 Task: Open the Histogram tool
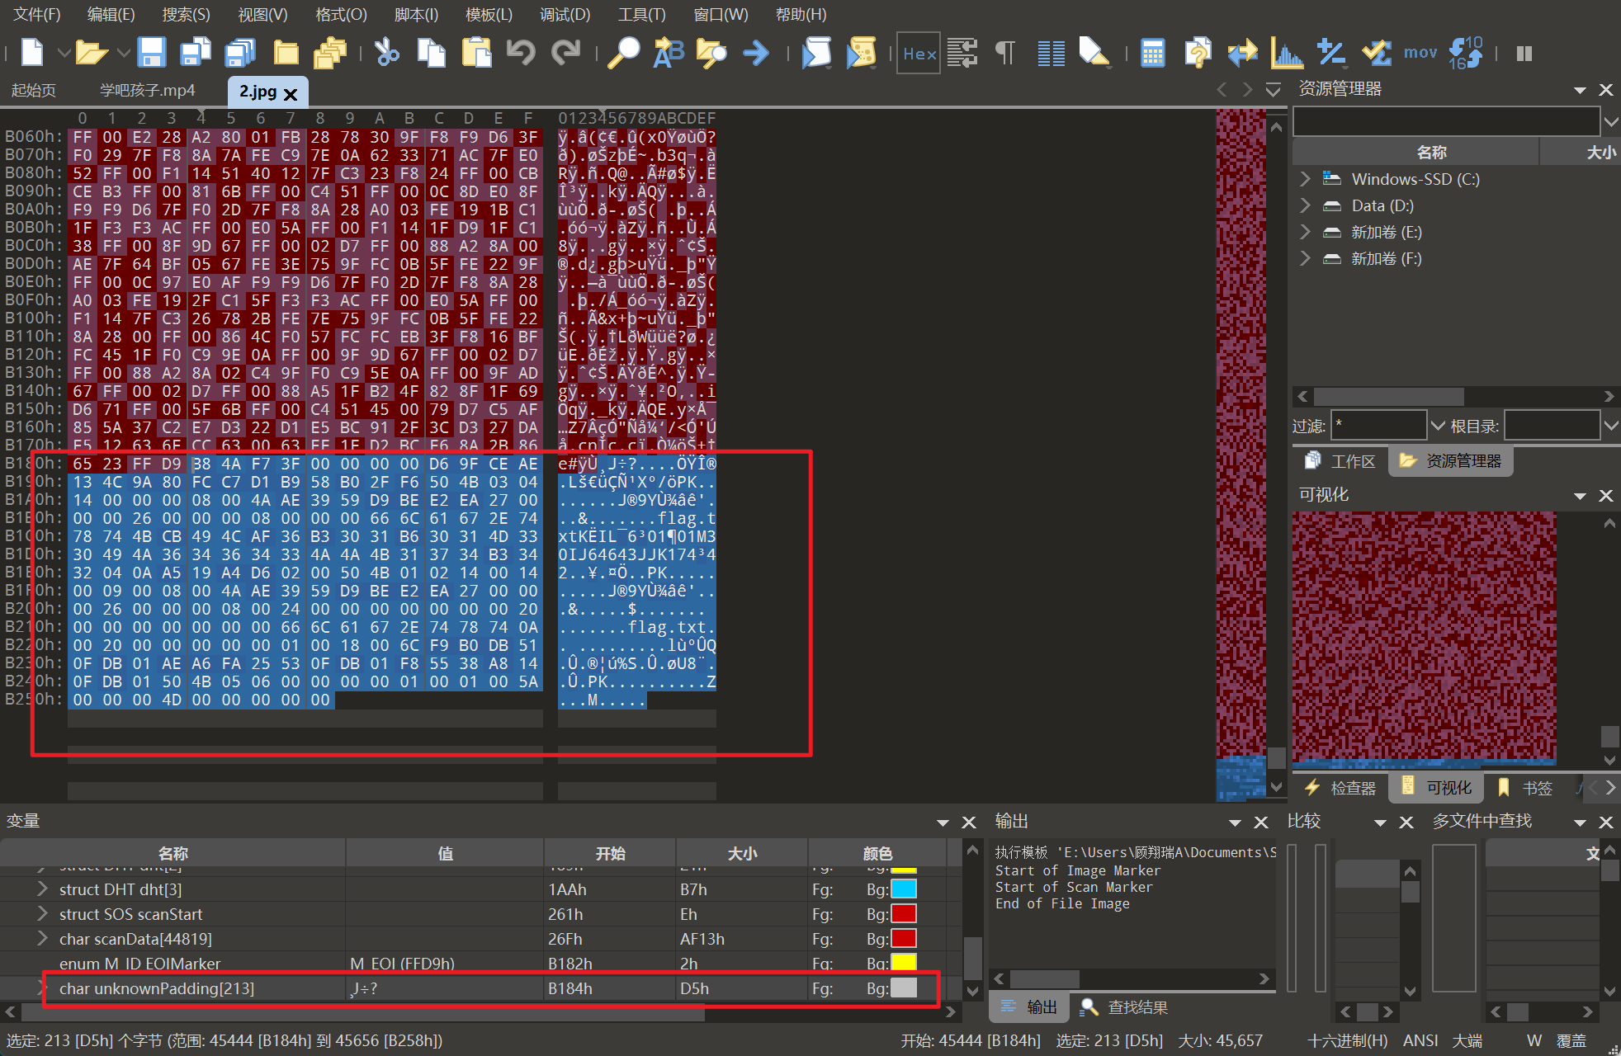pyautogui.click(x=1286, y=53)
